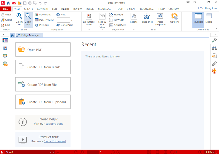Click the Zoom In tool

click(19, 20)
